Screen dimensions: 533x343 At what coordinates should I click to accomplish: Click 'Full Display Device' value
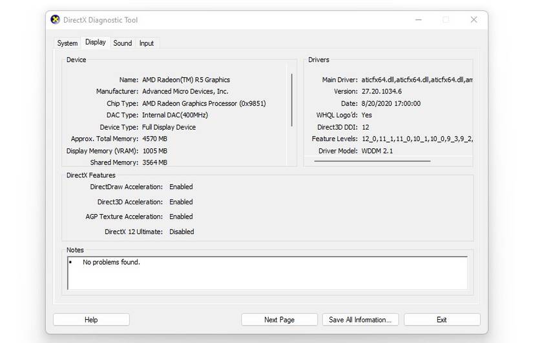click(169, 127)
